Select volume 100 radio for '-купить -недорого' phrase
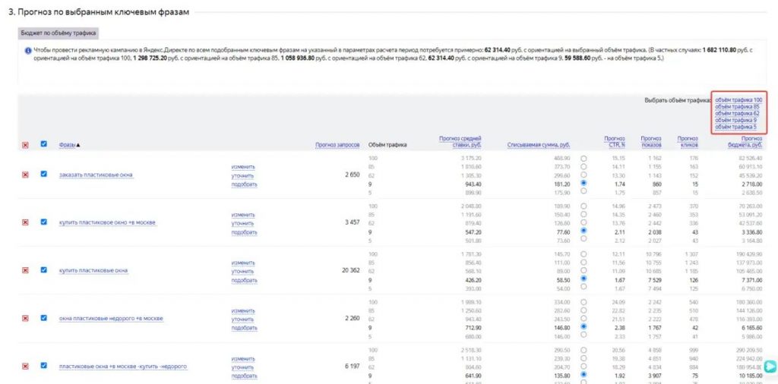The height and width of the screenshot is (384, 778). 583,350
